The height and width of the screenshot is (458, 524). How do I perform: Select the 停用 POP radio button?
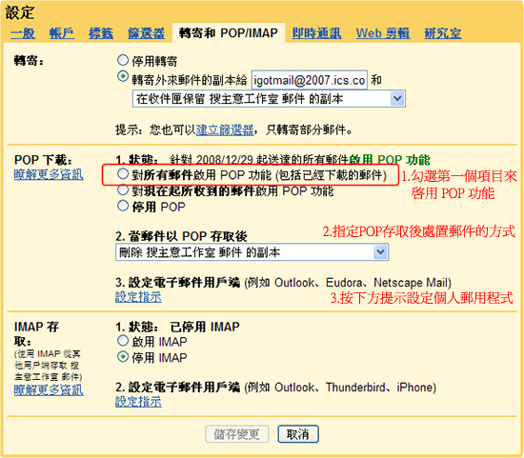[x=123, y=206]
